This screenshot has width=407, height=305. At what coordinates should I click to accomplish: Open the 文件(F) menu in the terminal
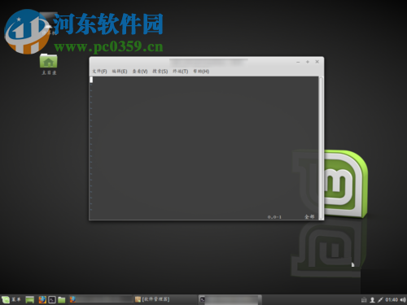[x=99, y=72]
